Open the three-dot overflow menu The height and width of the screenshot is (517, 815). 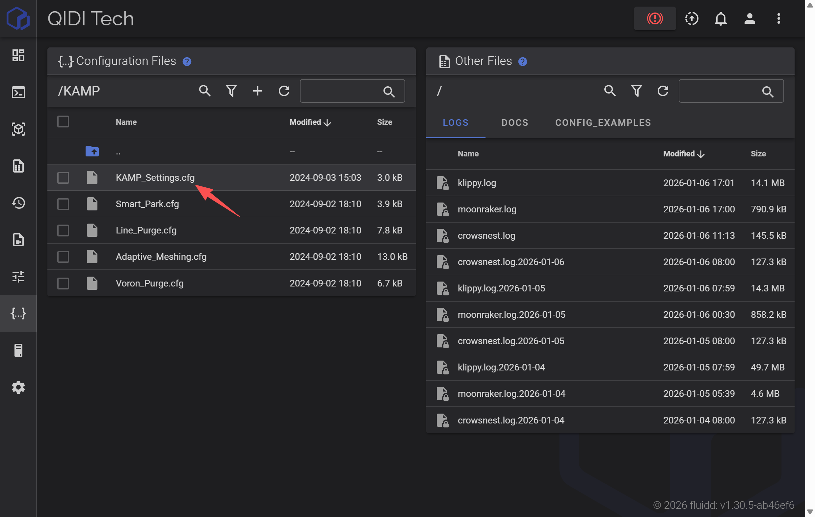pyautogui.click(x=778, y=18)
